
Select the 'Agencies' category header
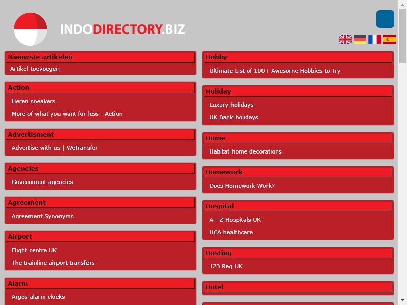click(x=100, y=169)
